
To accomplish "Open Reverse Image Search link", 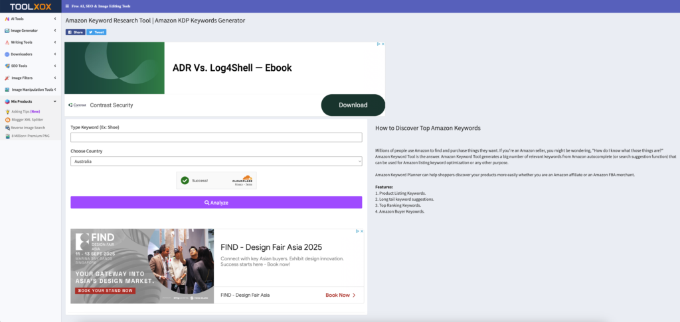I will [x=28, y=128].
